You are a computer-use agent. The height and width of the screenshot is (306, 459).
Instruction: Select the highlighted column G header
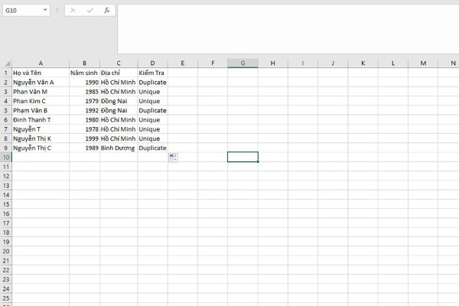pyautogui.click(x=243, y=63)
